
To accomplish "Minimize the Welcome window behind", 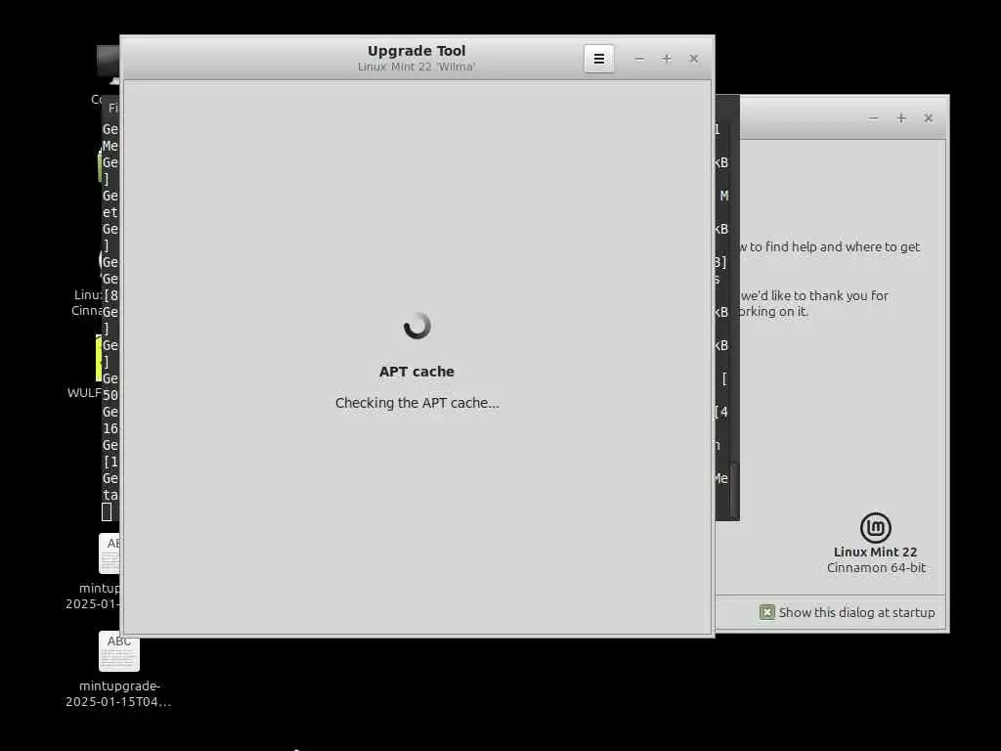I will (873, 118).
